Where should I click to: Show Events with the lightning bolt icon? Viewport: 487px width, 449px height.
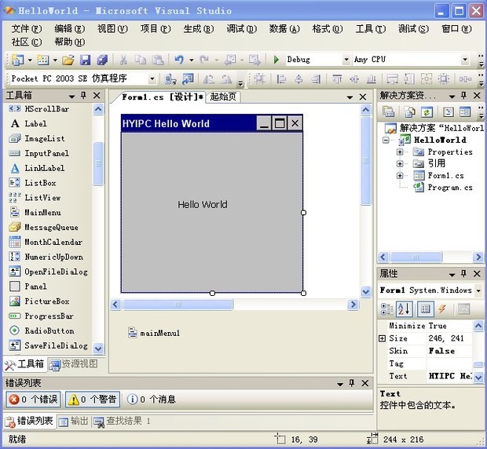442,309
